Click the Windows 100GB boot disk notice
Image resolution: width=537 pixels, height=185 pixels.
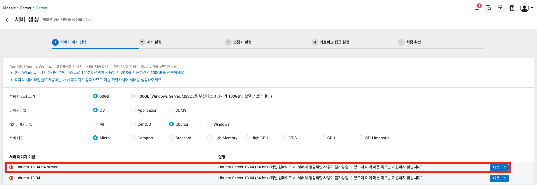pos(100,73)
